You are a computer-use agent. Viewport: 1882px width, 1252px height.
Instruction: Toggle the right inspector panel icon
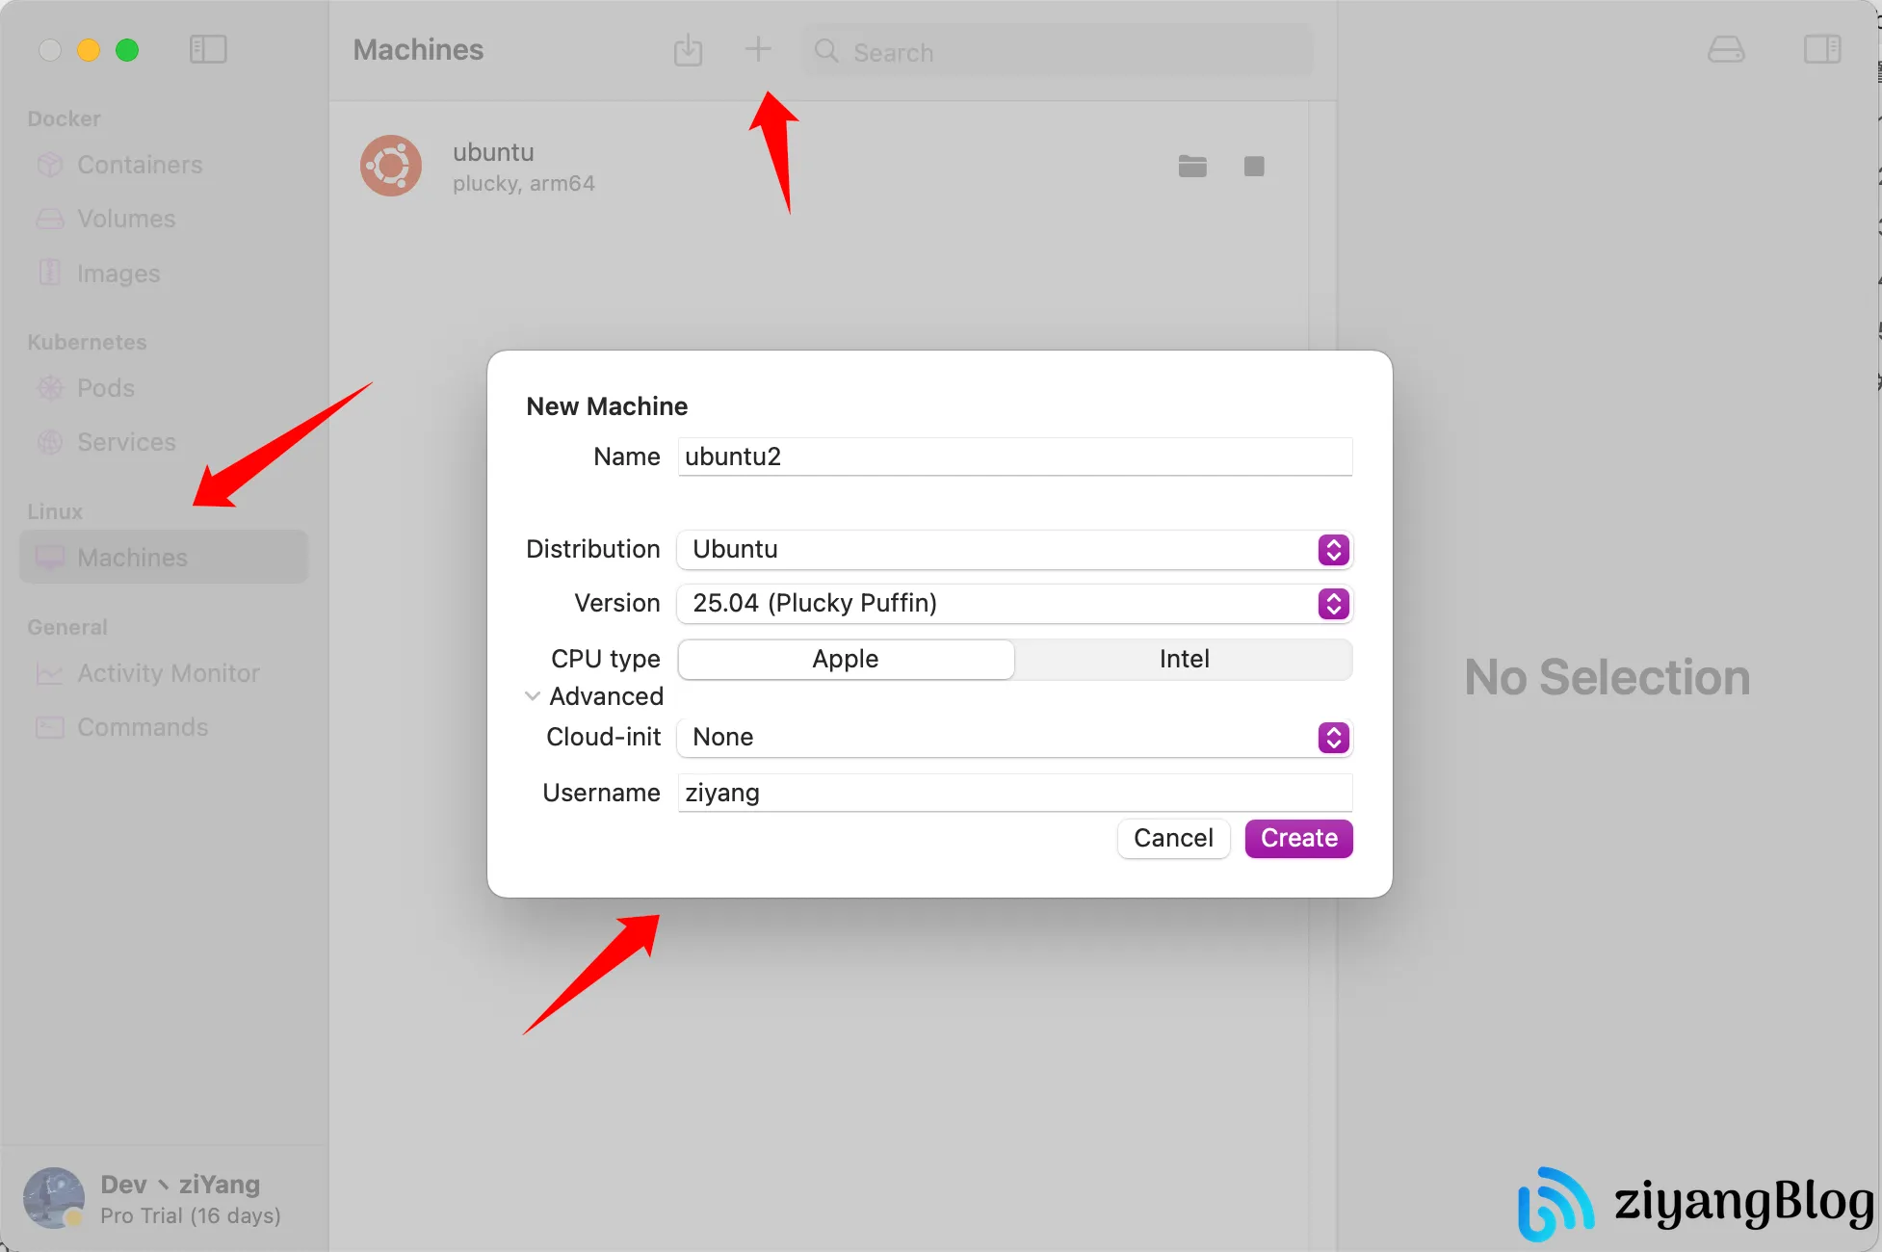[1821, 49]
